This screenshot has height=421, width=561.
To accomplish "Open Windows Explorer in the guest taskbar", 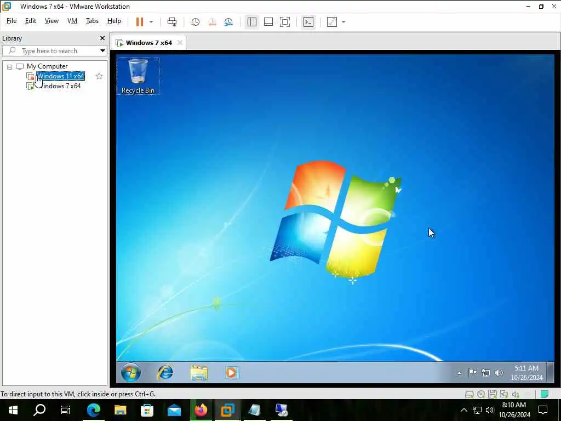I will click(x=199, y=372).
